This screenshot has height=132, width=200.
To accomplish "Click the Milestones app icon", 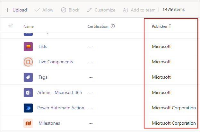I will pyautogui.click(x=28, y=123).
